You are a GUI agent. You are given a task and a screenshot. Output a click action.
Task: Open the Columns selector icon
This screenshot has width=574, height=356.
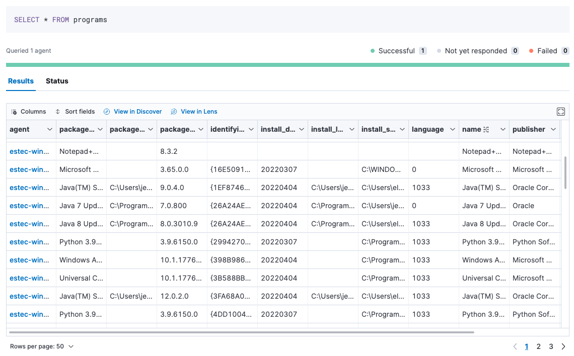coord(14,112)
